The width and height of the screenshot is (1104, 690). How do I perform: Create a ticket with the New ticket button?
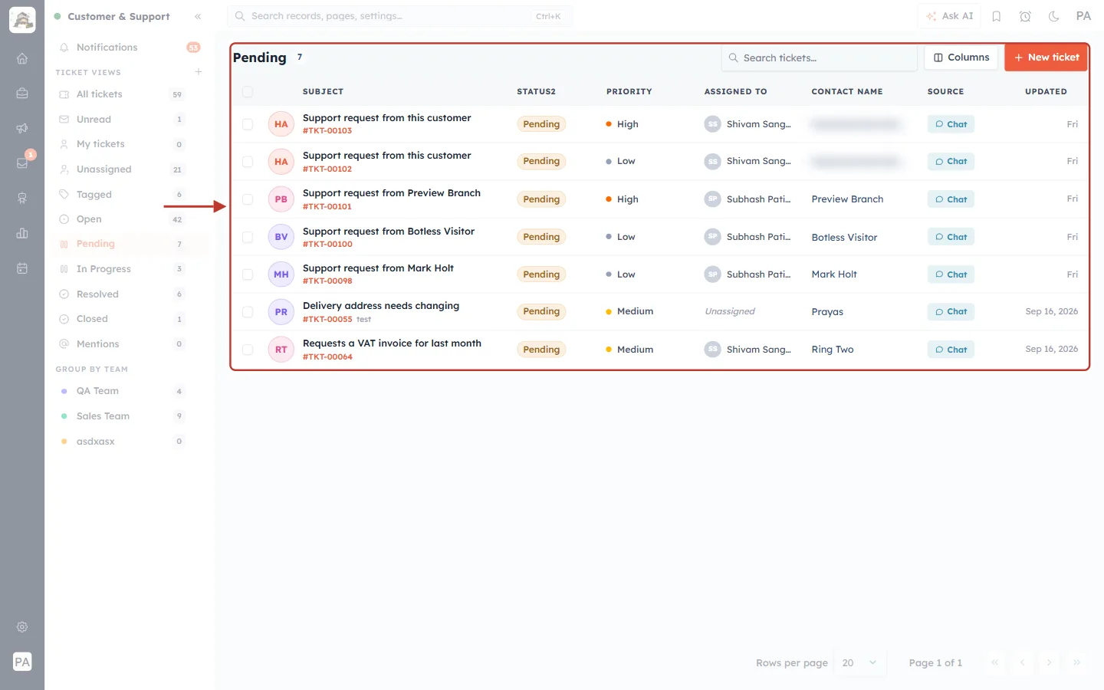tap(1046, 58)
